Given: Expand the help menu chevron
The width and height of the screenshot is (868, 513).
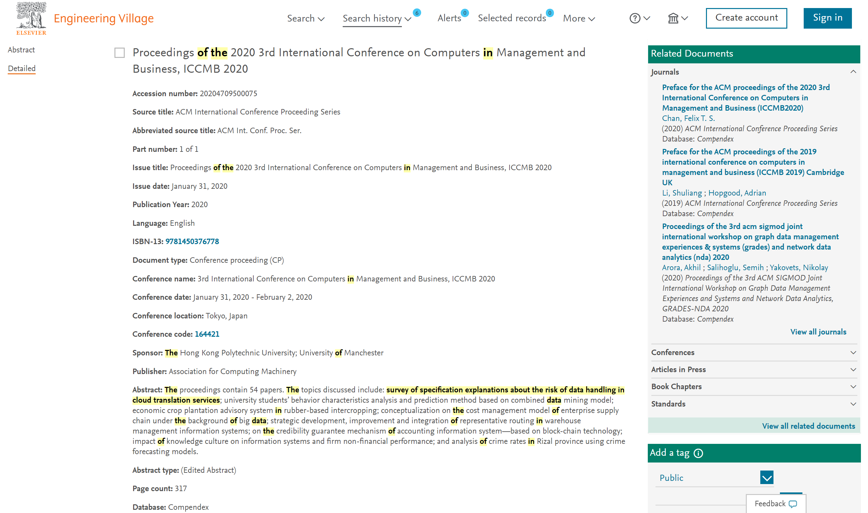Looking at the screenshot, I should (647, 18).
